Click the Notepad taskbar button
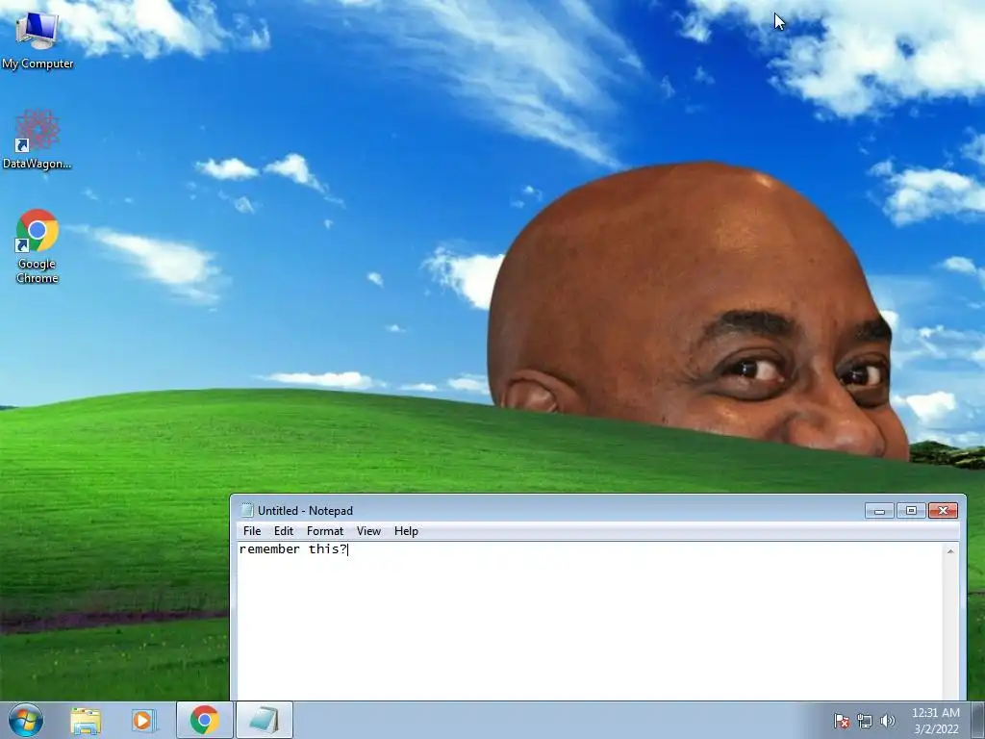985x739 pixels. (265, 720)
